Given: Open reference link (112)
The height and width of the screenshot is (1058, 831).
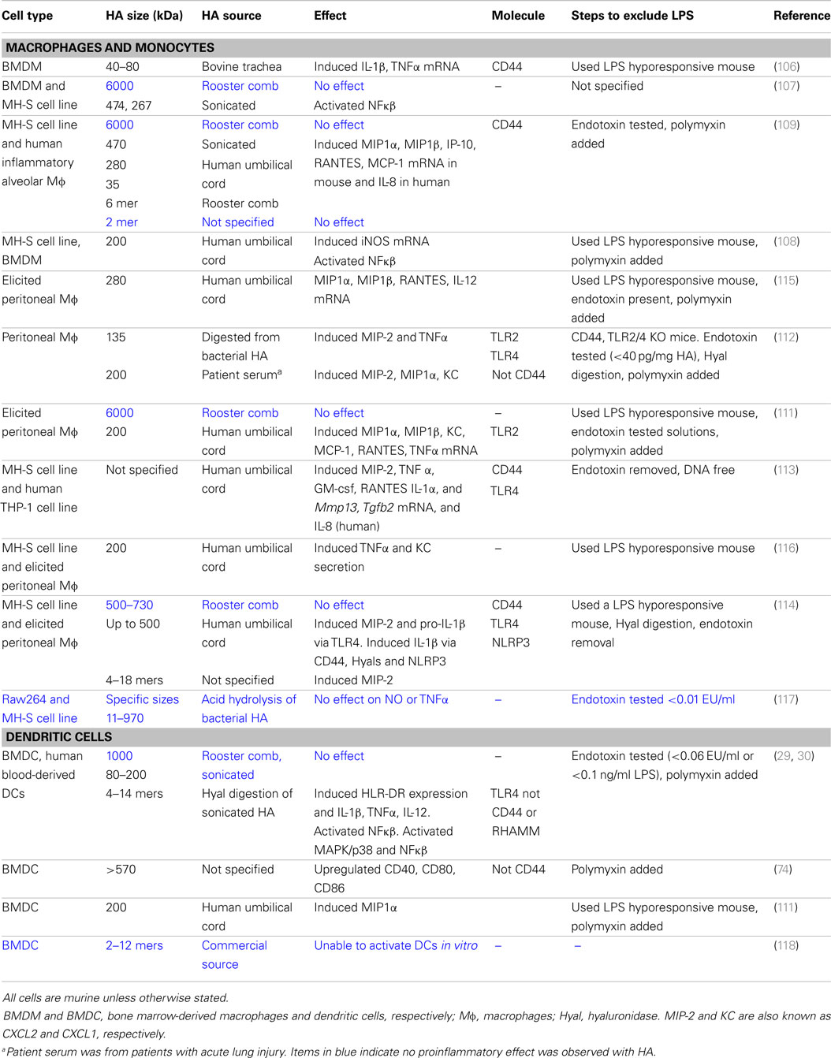Looking at the screenshot, I should [x=786, y=337].
